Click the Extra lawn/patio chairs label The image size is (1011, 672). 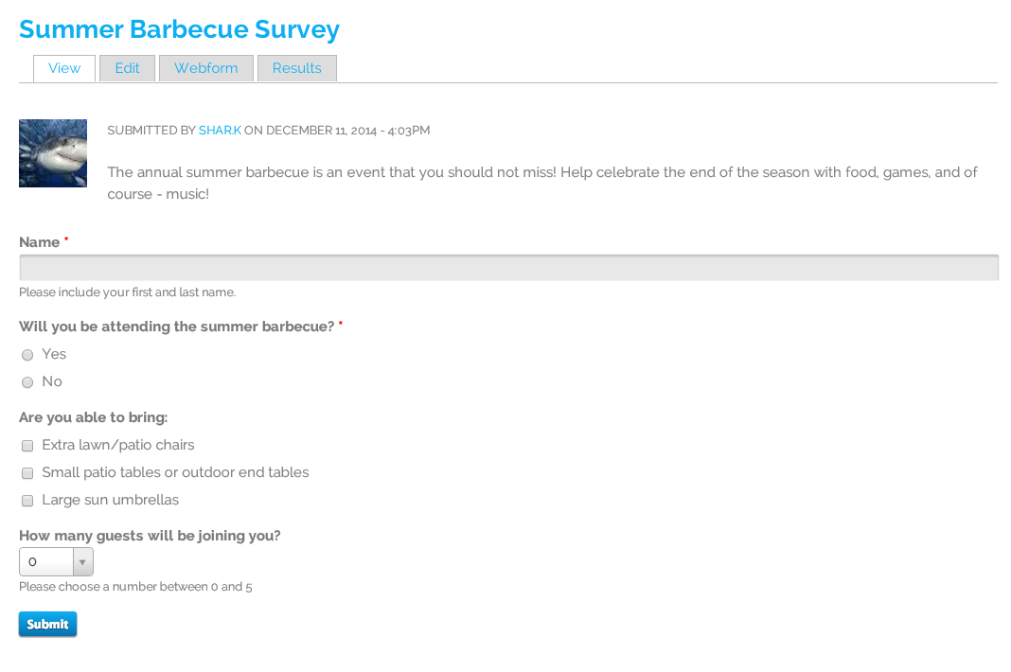[118, 445]
